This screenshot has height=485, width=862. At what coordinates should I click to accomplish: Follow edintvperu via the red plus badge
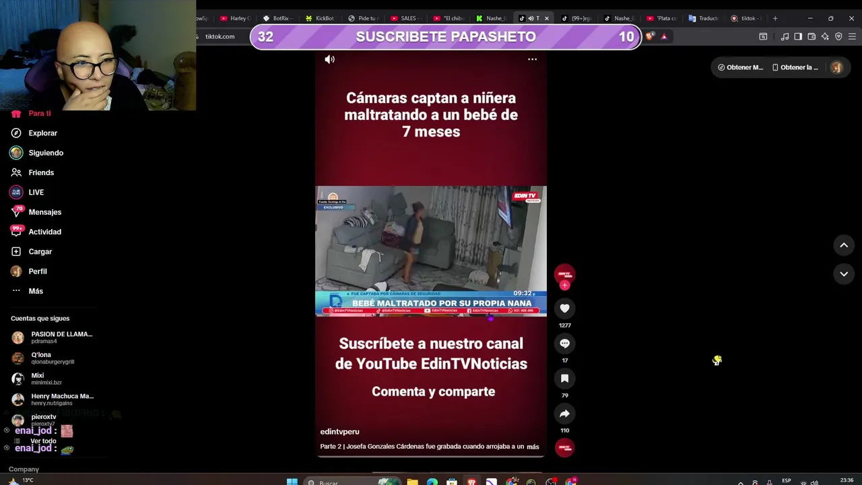coord(564,286)
